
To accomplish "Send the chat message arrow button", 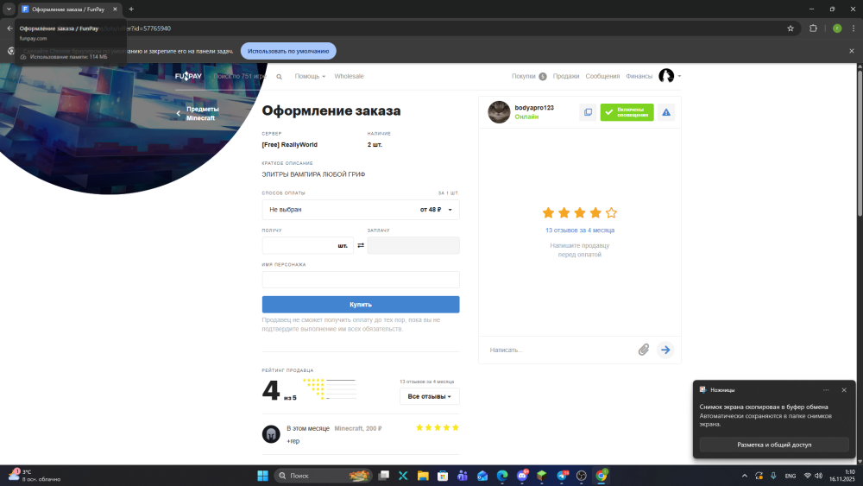I will point(665,350).
